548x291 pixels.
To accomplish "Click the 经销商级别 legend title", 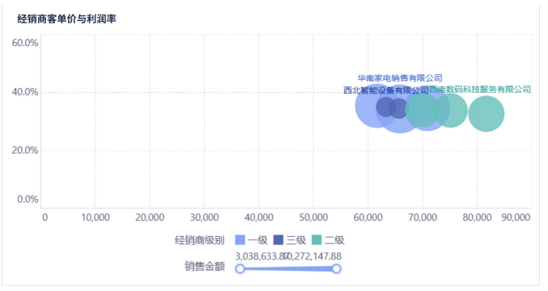I will click(200, 240).
